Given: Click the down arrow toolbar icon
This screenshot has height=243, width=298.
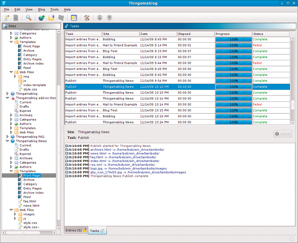Looking at the screenshot, I should pos(100,18).
